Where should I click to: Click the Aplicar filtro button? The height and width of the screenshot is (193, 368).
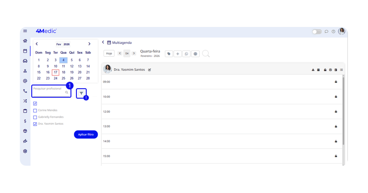[86, 134]
